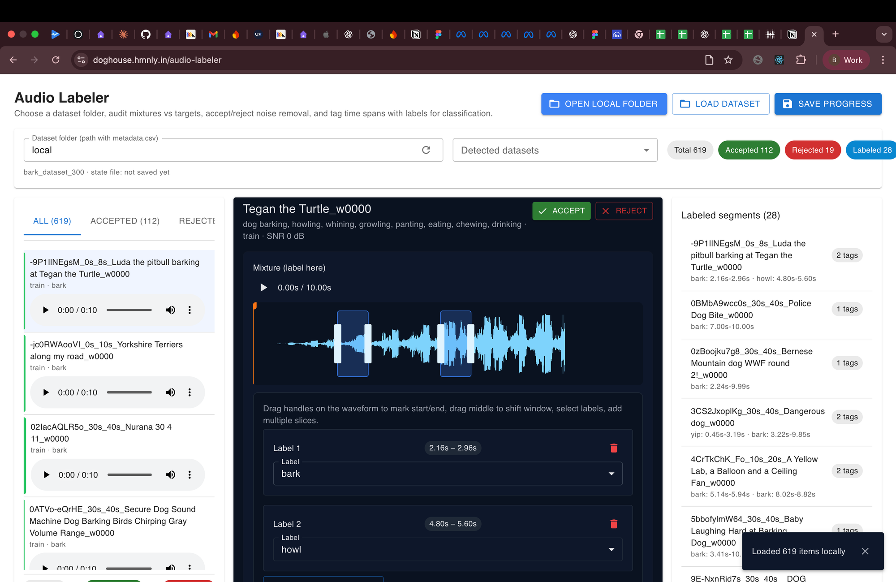The width and height of the screenshot is (896, 582).
Task: Click the green ACCEPT button
Action: (x=561, y=211)
